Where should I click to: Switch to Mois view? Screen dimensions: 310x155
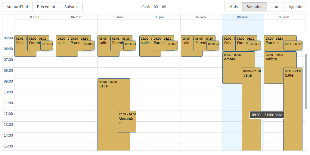pos(233,7)
